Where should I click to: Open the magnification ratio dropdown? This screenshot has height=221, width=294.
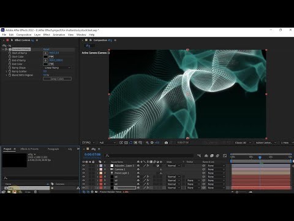(88, 142)
